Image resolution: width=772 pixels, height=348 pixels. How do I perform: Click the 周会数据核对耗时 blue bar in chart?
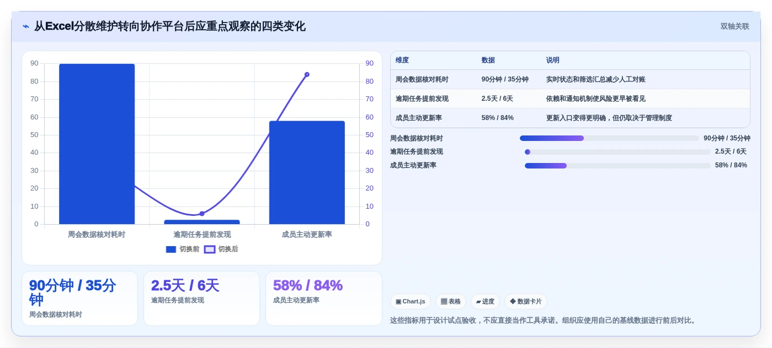(x=97, y=144)
